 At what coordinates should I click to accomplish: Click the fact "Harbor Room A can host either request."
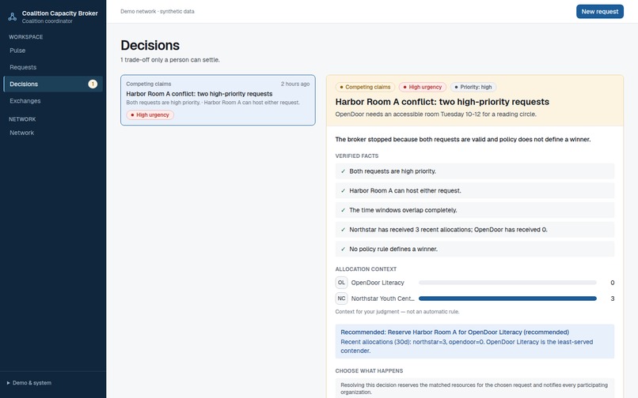474,190
